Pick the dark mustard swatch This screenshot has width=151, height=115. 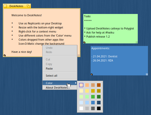(x=99, y=91)
